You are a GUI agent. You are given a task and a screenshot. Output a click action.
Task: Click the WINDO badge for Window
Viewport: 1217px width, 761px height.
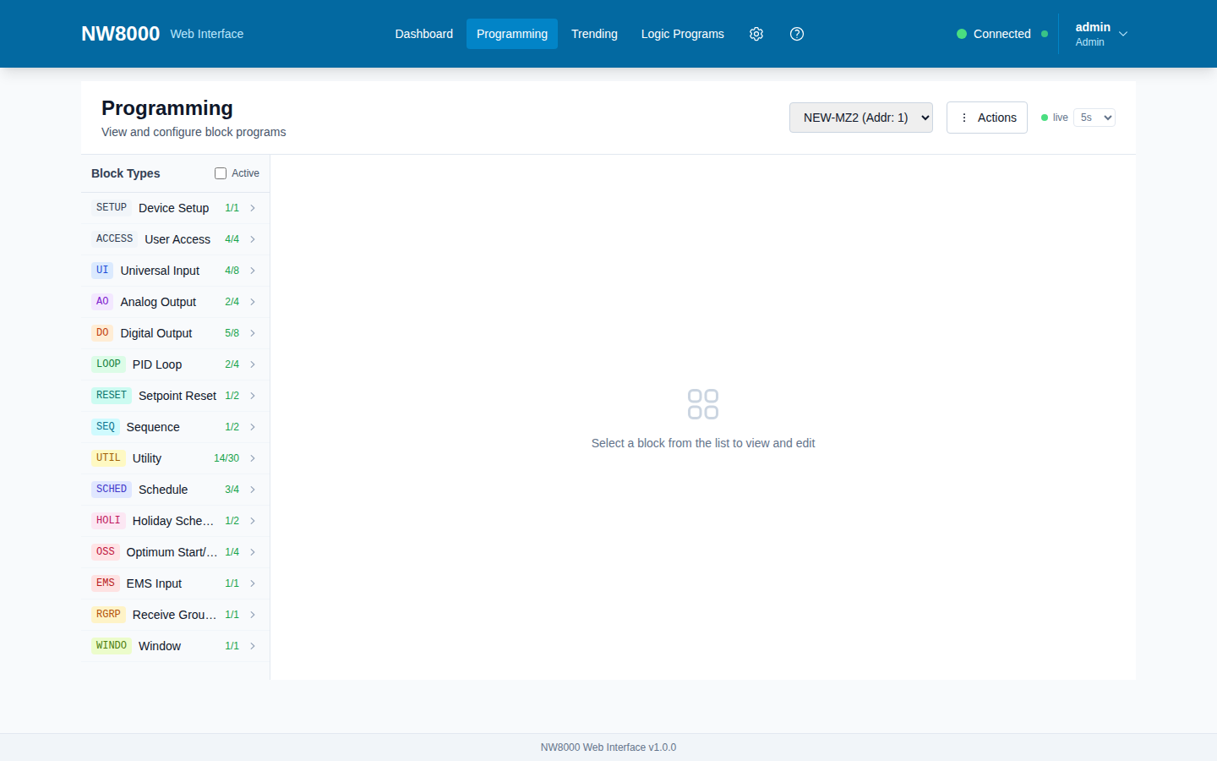click(112, 645)
